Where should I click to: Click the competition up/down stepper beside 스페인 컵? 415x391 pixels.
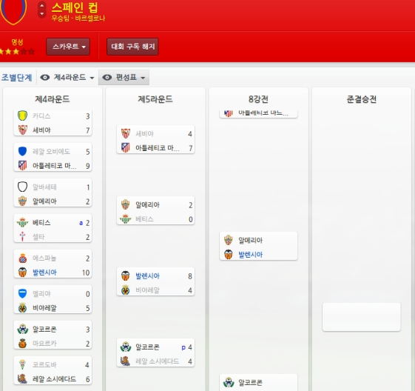[x=42, y=10]
